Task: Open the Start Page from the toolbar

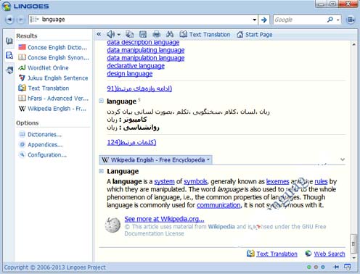Action: [x=254, y=34]
